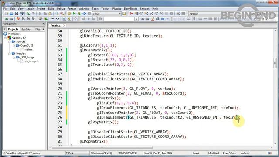The width and height of the screenshot is (279, 157).
Task: Click the Run to cursor debug icon
Action: [x=136, y=14]
